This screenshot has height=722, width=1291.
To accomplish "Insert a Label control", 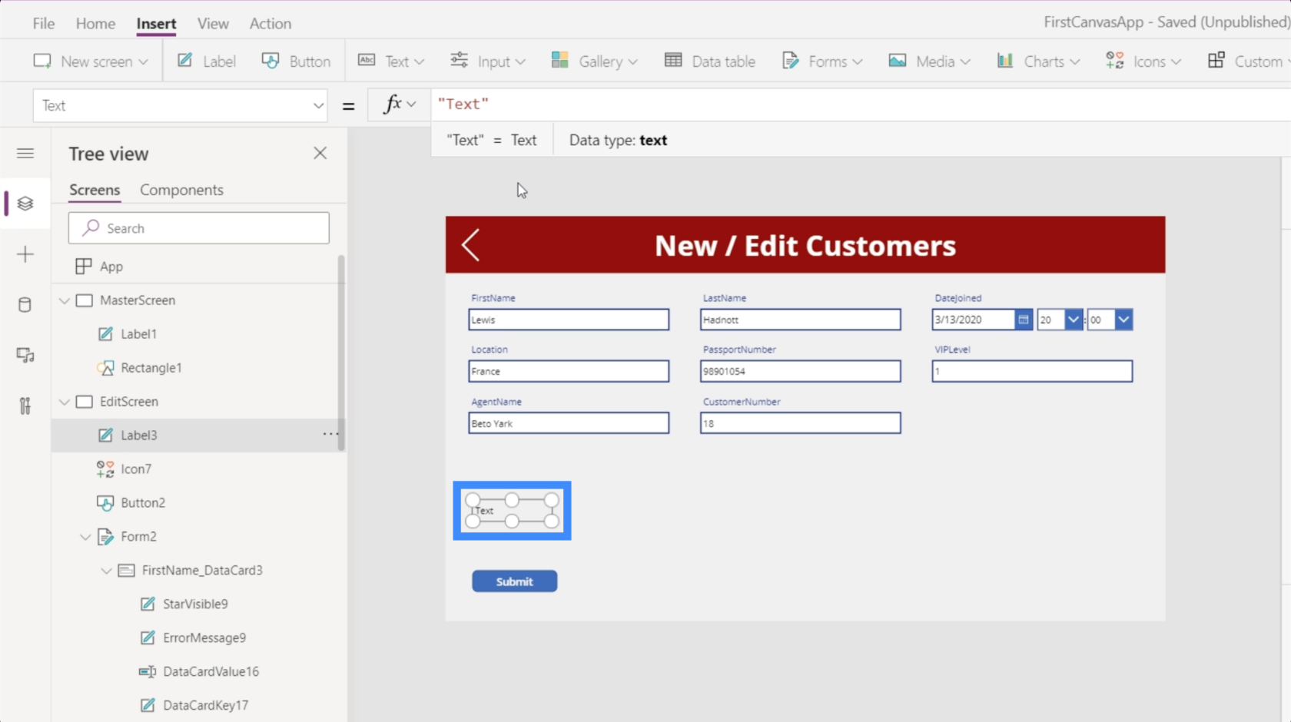I will coord(207,61).
